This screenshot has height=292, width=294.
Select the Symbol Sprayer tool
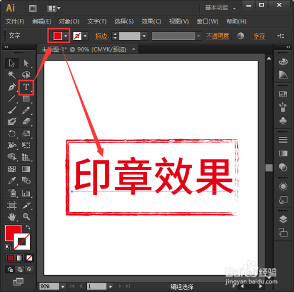tap(12, 193)
